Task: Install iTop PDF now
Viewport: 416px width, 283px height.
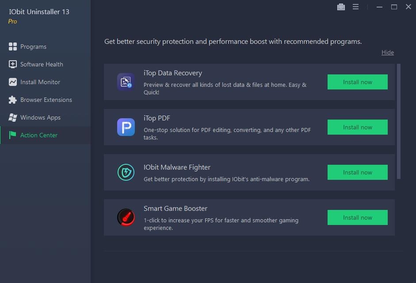Action: pyautogui.click(x=357, y=127)
